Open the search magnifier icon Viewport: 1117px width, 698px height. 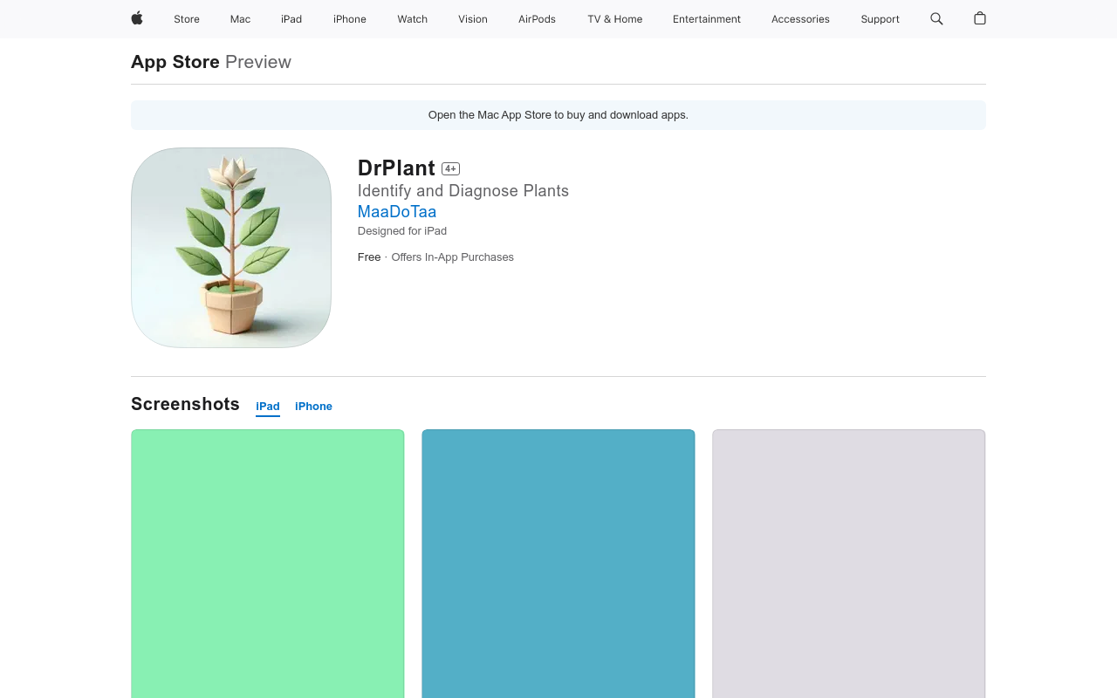936,18
